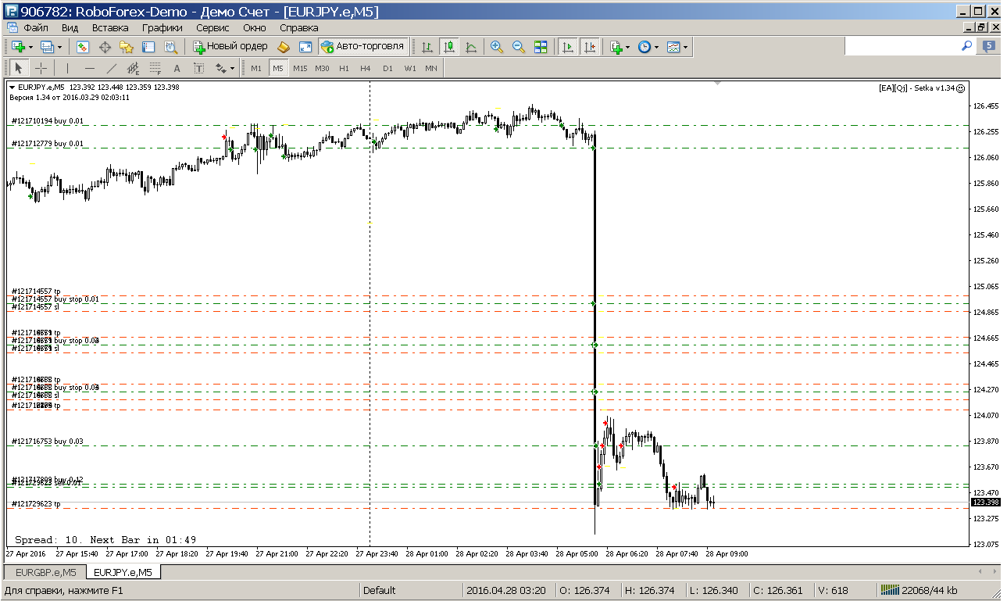Select the MN timeframe button
The width and height of the screenshot is (1007, 601).
point(431,69)
